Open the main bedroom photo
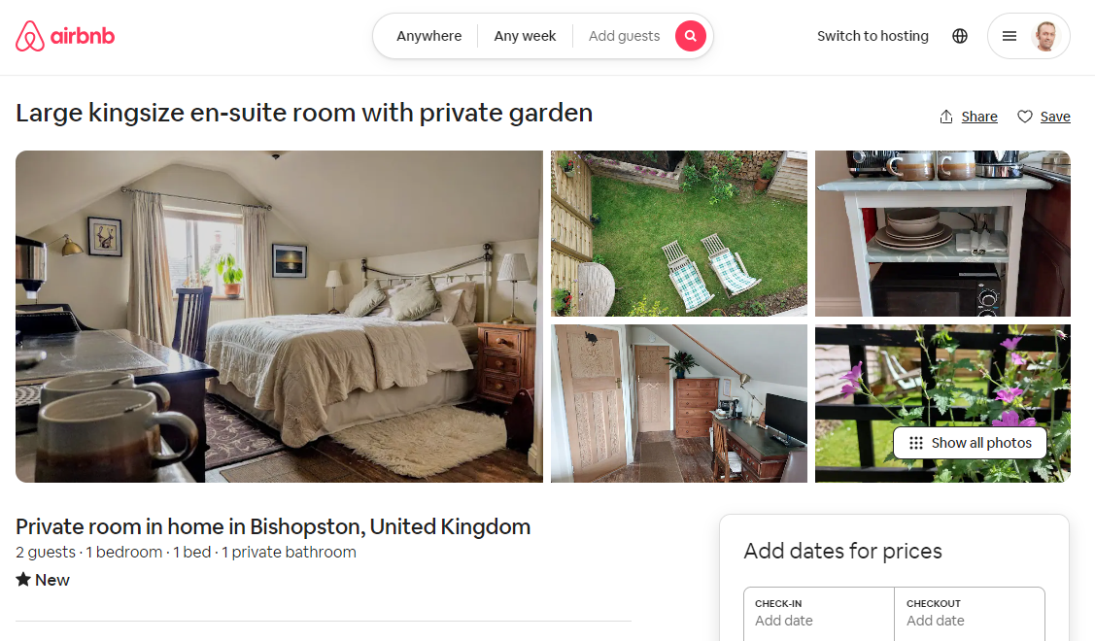Viewport: 1095px width, 641px height. 280,317
